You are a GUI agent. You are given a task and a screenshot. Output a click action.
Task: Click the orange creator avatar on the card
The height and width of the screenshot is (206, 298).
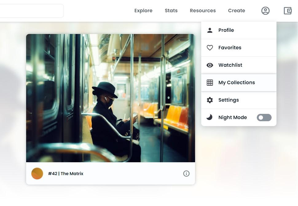pyautogui.click(x=37, y=174)
